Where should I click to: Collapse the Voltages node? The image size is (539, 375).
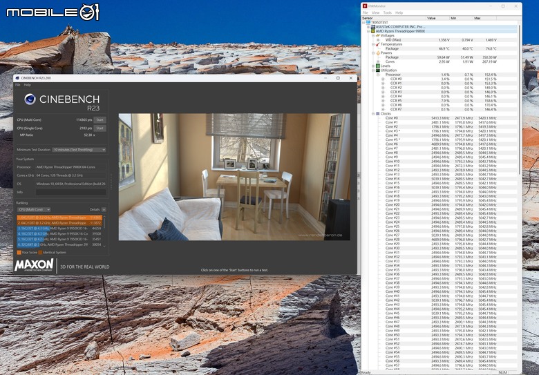click(373, 35)
